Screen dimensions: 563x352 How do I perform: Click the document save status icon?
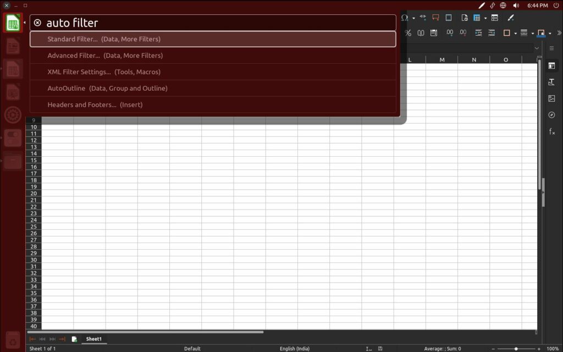tap(380, 349)
